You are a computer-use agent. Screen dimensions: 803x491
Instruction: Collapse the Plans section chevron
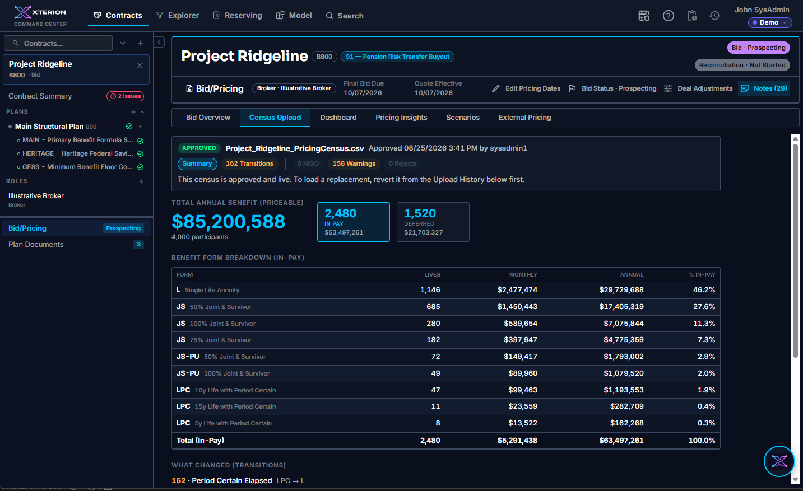click(x=142, y=112)
